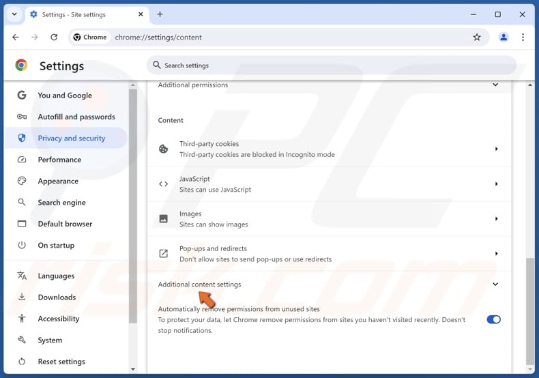
Task: Expand Additional content settings label
Action: pyautogui.click(x=199, y=285)
